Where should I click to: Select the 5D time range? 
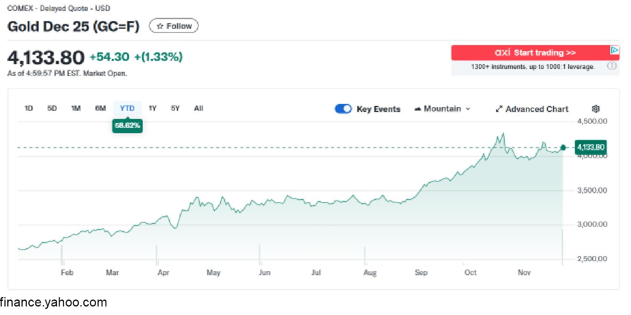click(x=52, y=108)
